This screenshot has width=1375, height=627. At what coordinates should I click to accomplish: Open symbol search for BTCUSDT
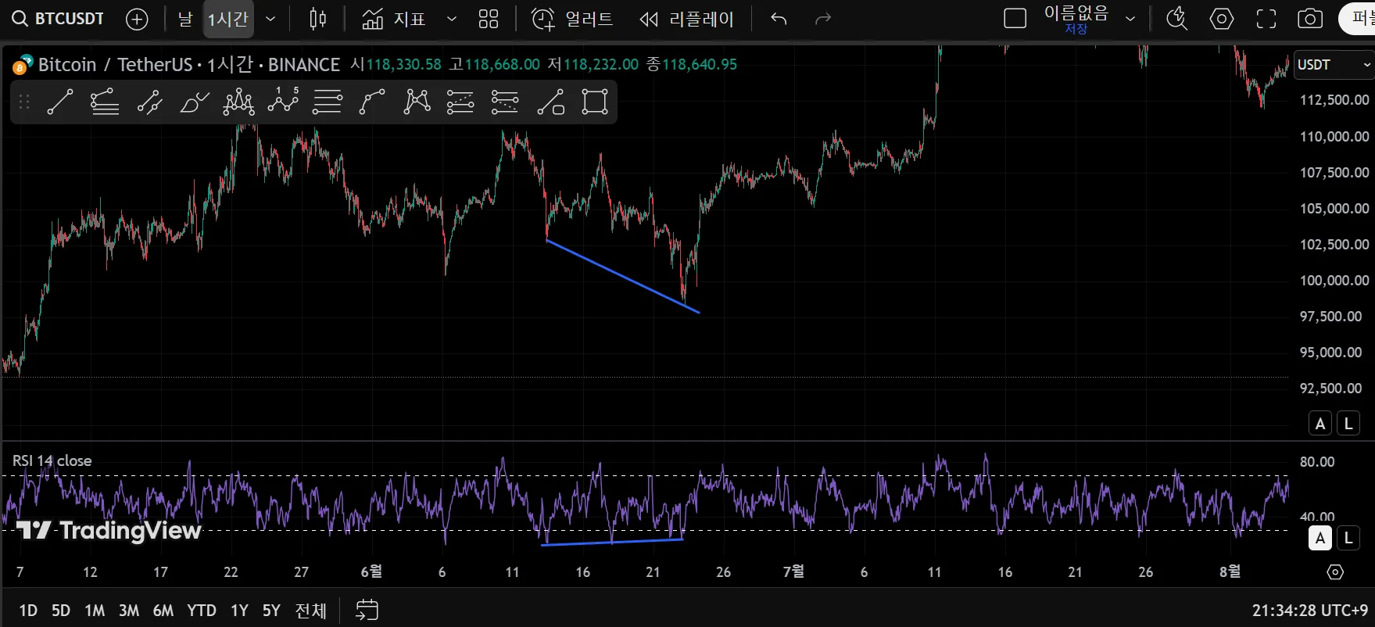point(59,19)
